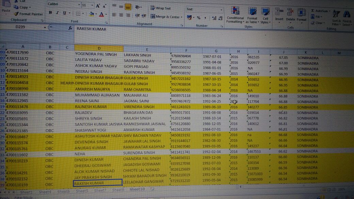The height and width of the screenshot is (199, 354).
Task: Open the font size dropdown
Action: [x=92, y=5]
